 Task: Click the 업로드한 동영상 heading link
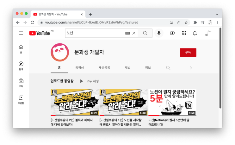point(62,81)
